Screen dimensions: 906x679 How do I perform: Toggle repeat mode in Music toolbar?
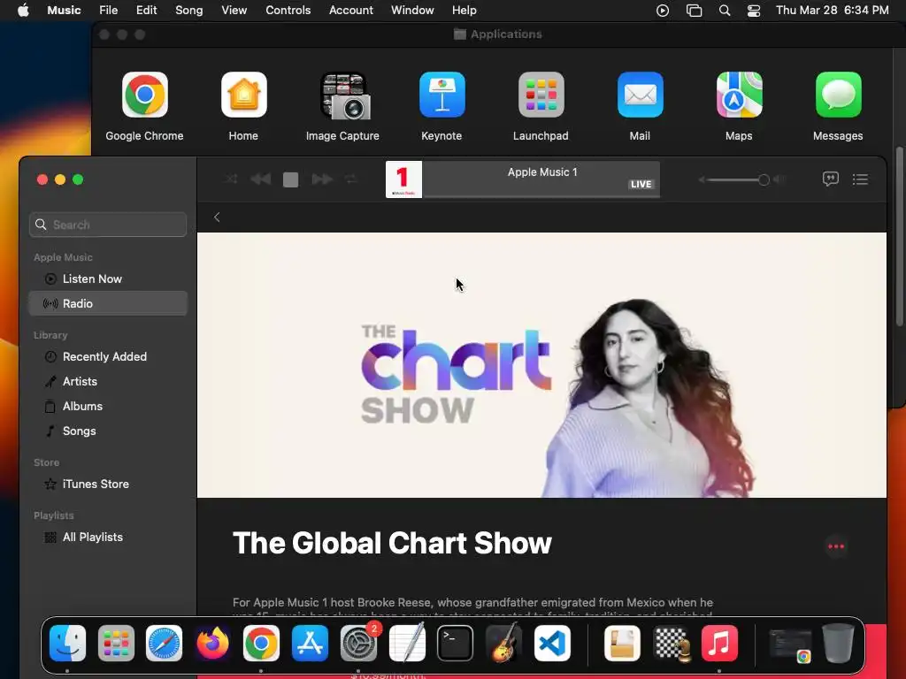click(351, 179)
